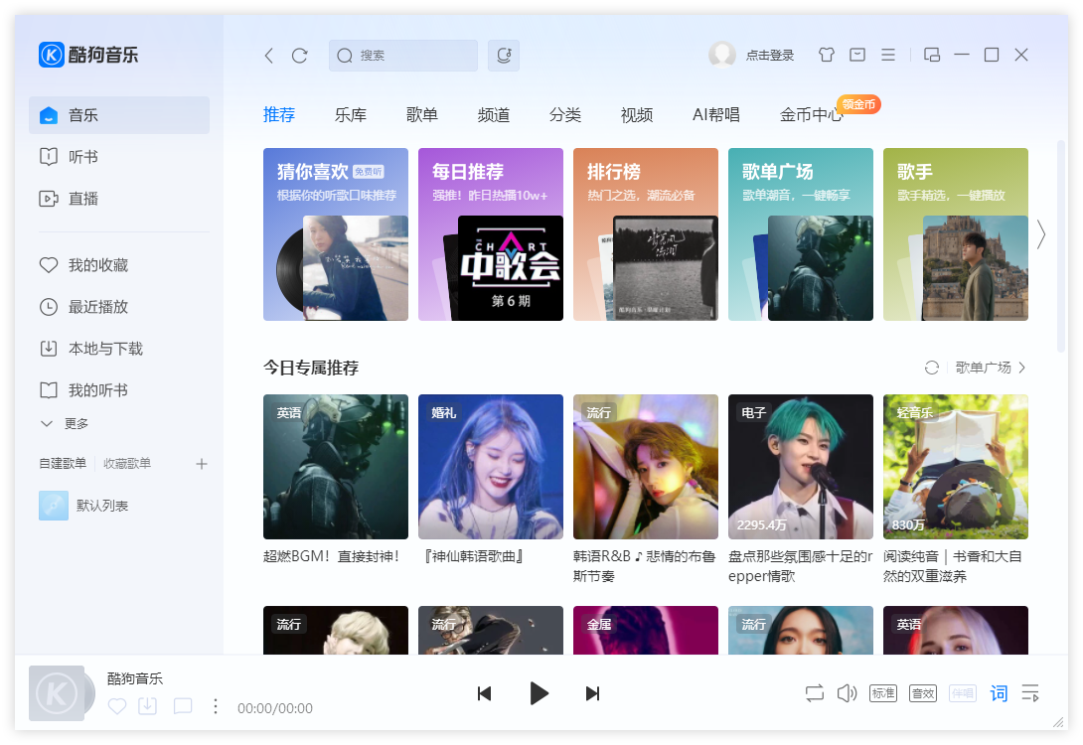
Task: Open 直播 in the sidebar
Action: pos(119,199)
